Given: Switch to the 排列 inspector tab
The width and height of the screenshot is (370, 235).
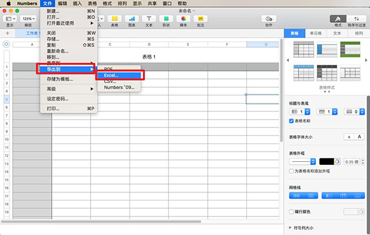Looking at the screenshot, I should (x=359, y=34).
